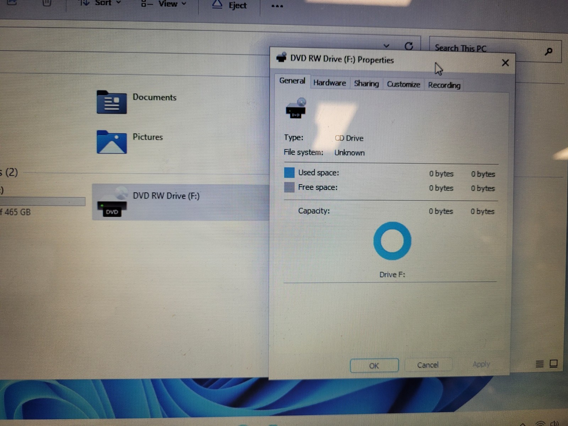568x426 pixels.
Task: Open the View dropdown menu
Action: (164, 4)
